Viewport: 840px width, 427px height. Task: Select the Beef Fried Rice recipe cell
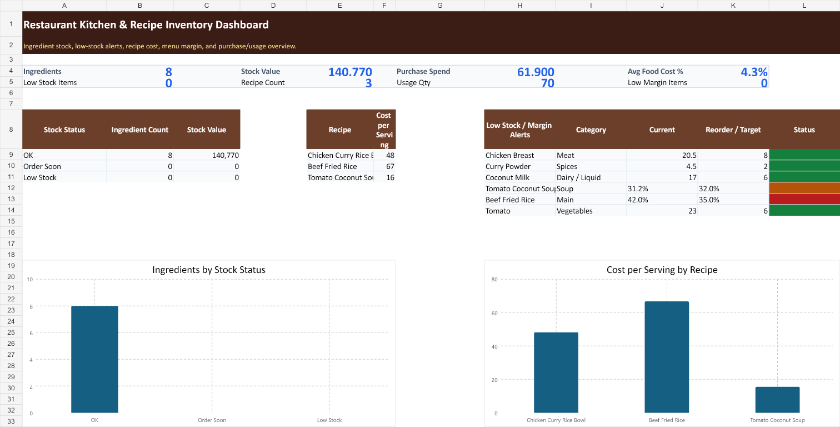340,166
